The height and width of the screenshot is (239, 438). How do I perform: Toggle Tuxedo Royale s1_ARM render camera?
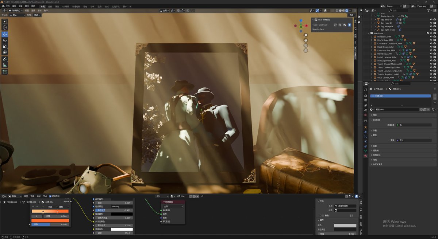tap(435, 74)
